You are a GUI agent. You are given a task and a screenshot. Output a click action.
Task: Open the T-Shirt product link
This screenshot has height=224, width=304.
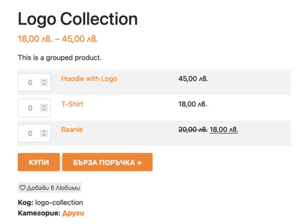[x=72, y=104]
